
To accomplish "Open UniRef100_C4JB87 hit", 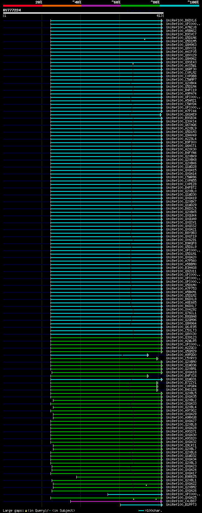I will [x=181, y=501].
